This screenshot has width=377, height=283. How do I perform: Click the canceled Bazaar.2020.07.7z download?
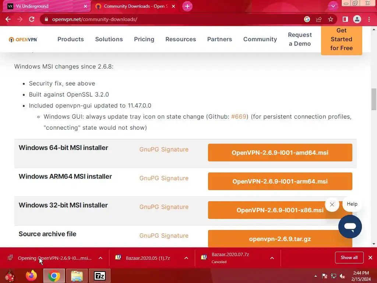(230, 258)
